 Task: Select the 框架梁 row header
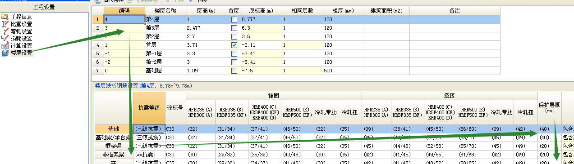coord(114,146)
